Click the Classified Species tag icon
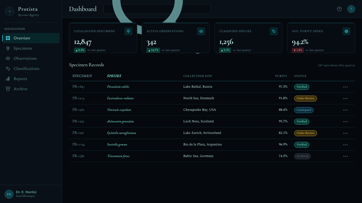 tap(274, 31)
